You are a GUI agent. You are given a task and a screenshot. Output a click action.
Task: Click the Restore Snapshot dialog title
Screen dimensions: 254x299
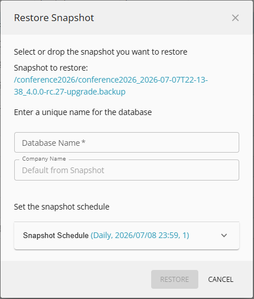(54, 18)
